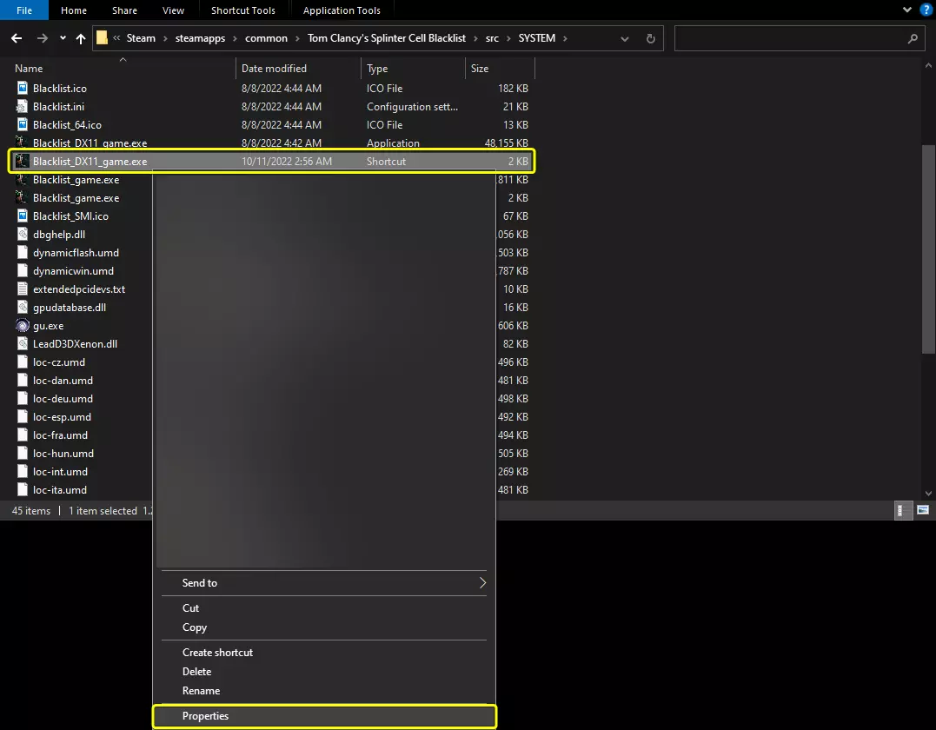Refresh the current folder view
Image resolution: width=936 pixels, height=730 pixels.
coord(650,38)
